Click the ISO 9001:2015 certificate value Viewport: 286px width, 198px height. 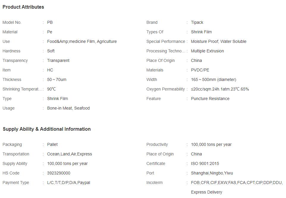(x=205, y=163)
